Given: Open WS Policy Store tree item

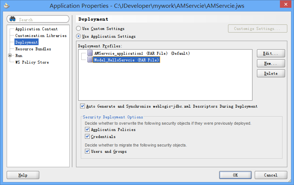Looking at the screenshot, I should click(32, 62).
